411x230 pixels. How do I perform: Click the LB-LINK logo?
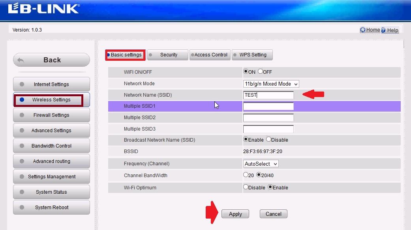point(43,8)
